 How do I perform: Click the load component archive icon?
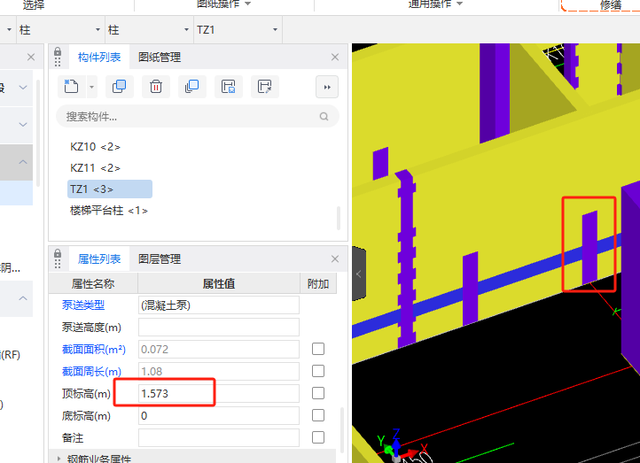(x=264, y=87)
